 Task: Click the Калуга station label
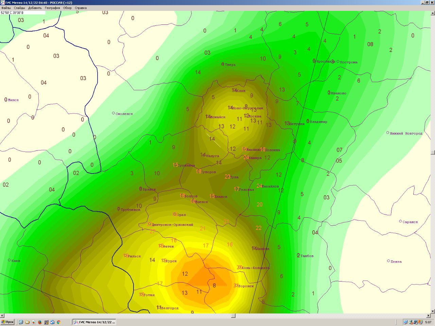[x=212, y=156]
